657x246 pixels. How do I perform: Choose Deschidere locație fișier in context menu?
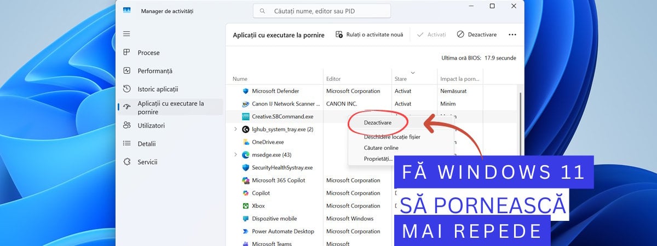392,137
